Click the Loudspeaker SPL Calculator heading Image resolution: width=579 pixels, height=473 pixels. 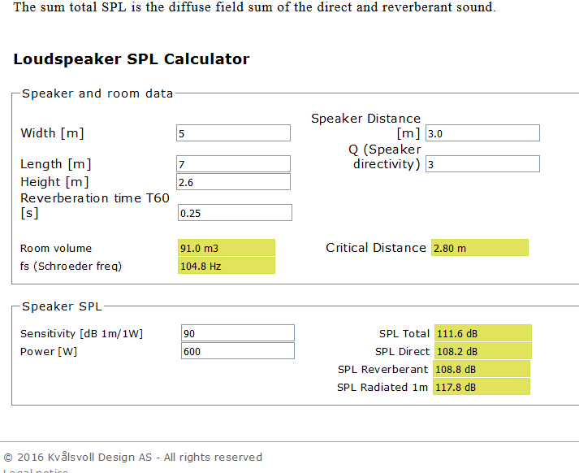pos(132,59)
